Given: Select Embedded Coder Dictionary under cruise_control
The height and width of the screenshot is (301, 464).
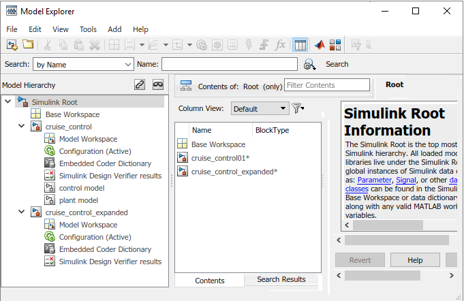Looking at the screenshot, I should tap(105, 163).
